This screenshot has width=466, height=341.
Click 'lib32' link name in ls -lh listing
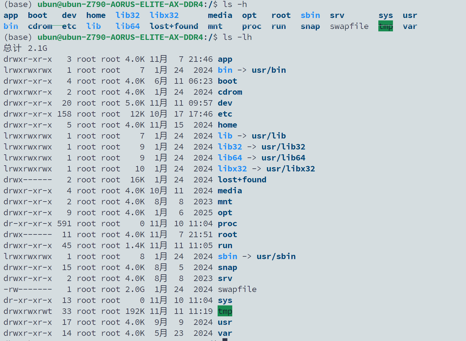(230, 147)
